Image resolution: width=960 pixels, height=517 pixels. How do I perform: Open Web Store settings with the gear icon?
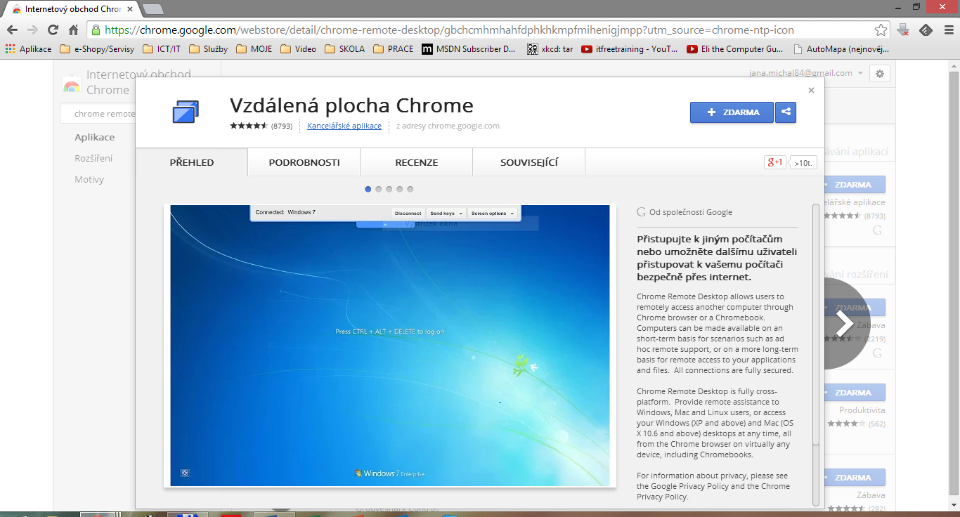point(879,73)
